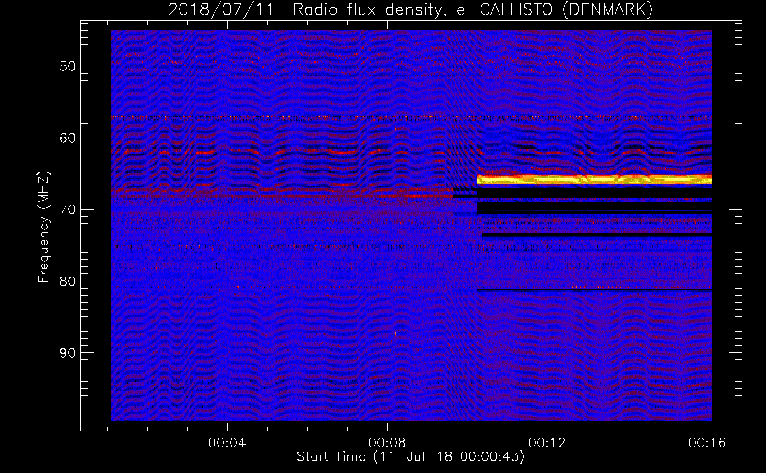Click the 80 frequency tick label
The image size is (766, 473).
pos(68,281)
